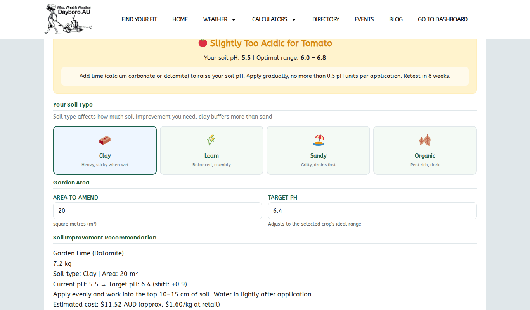Screen dimensions: 530x310
Task: Click 'Peat rich, dark' description
Action: (425, 165)
